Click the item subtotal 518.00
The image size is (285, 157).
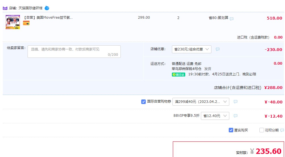tap(274, 18)
